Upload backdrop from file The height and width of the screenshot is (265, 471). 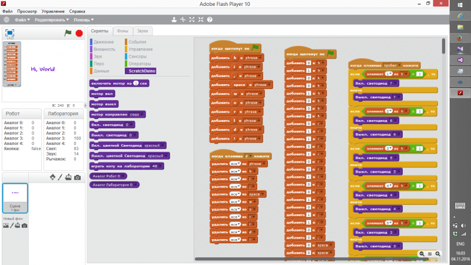18,226
